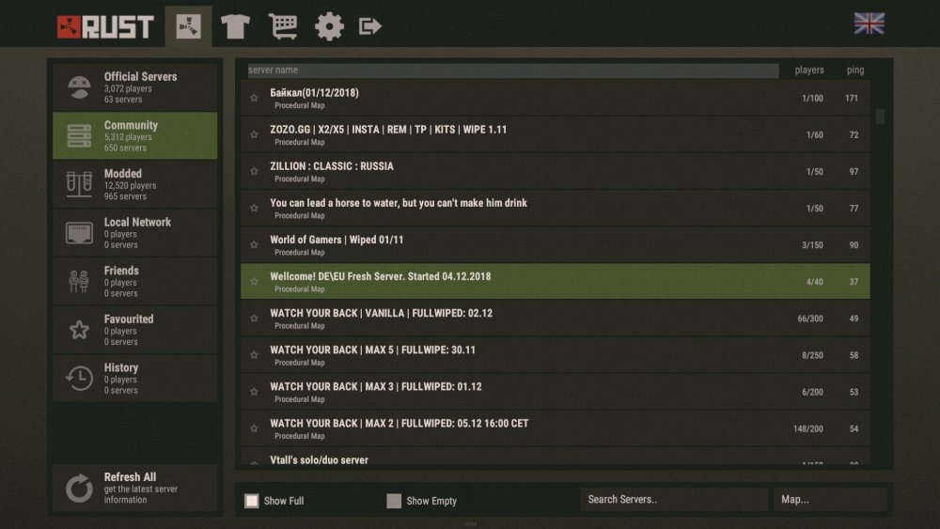Enable the Show Full checkbox

(252, 501)
